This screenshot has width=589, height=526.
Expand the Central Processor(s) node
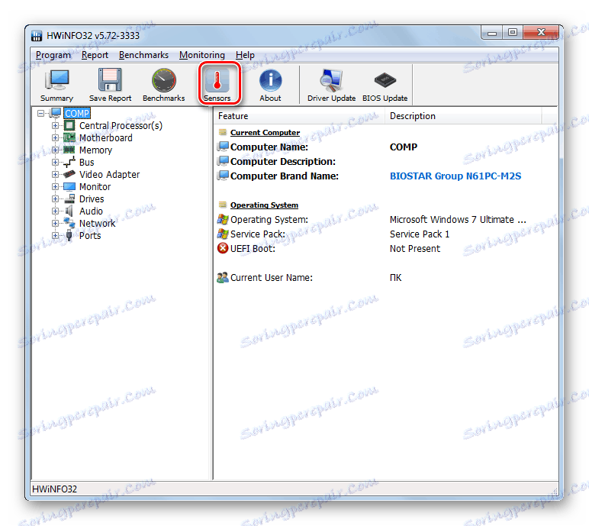click(x=55, y=125)
